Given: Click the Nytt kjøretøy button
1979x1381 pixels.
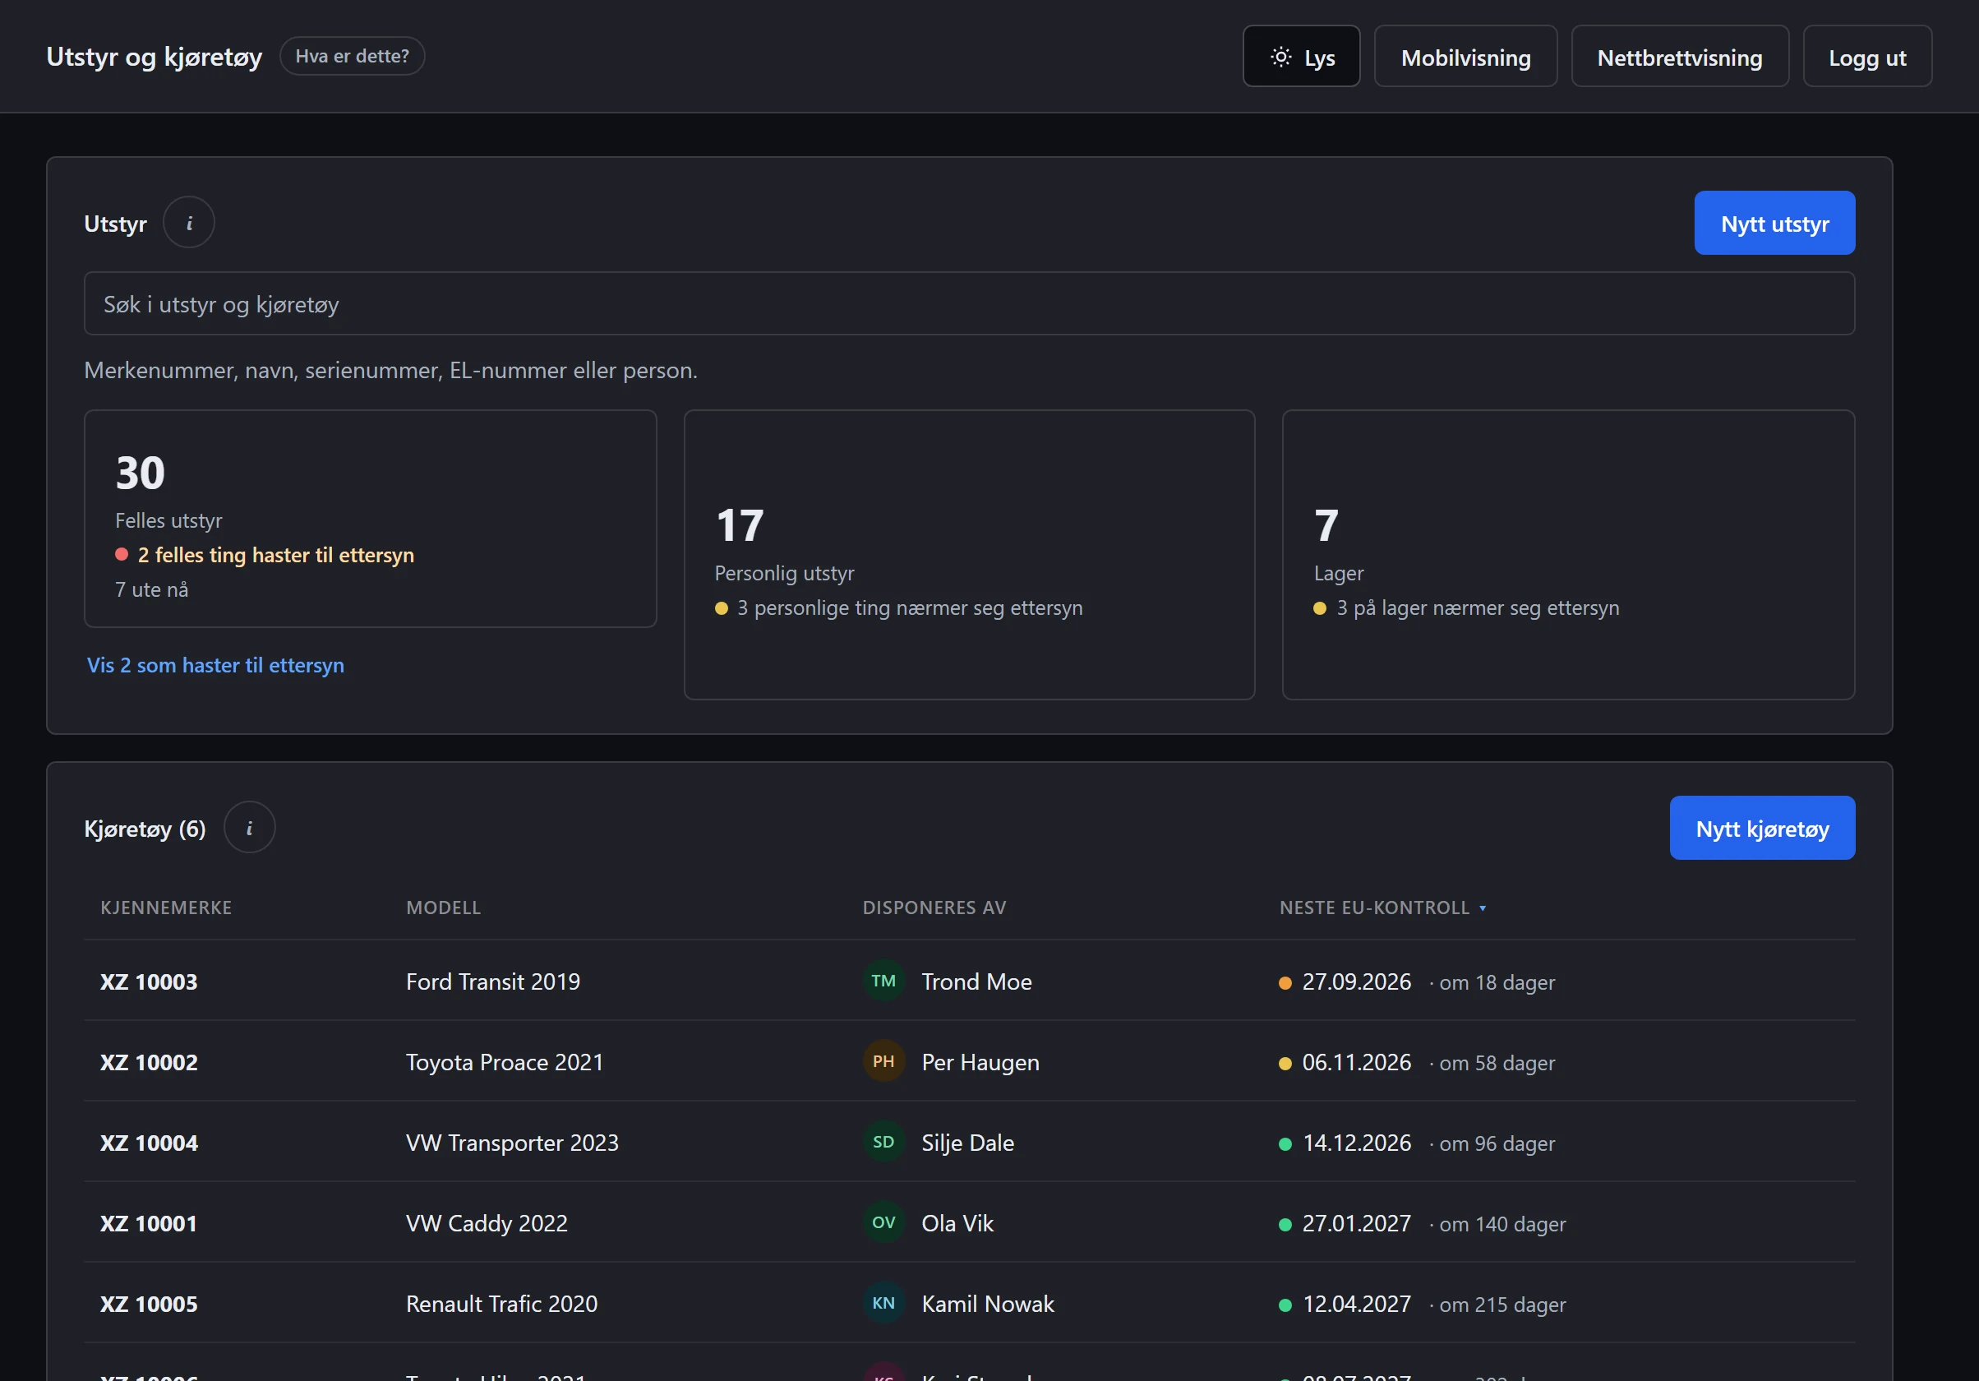Looking at the screenshot, I should (1763, 829).
